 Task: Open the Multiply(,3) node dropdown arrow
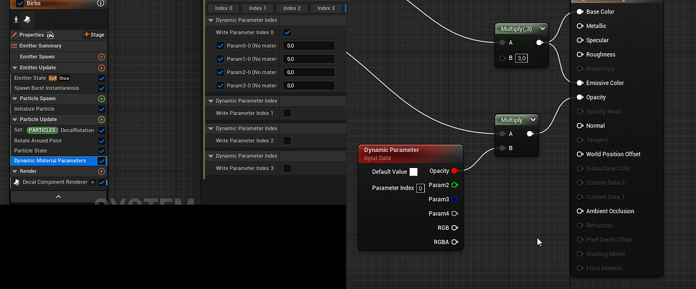coord(543,29)
